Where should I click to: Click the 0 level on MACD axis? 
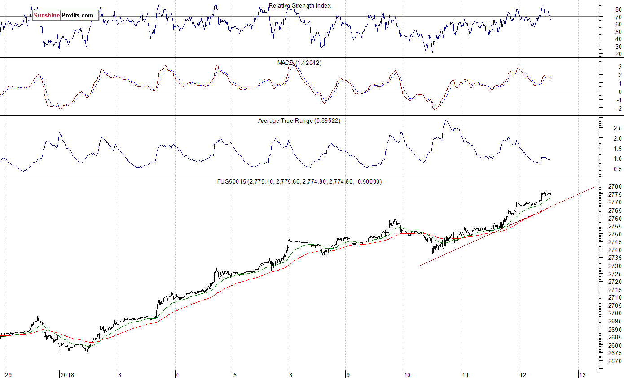pyautogui.click(x=620, y=92)
